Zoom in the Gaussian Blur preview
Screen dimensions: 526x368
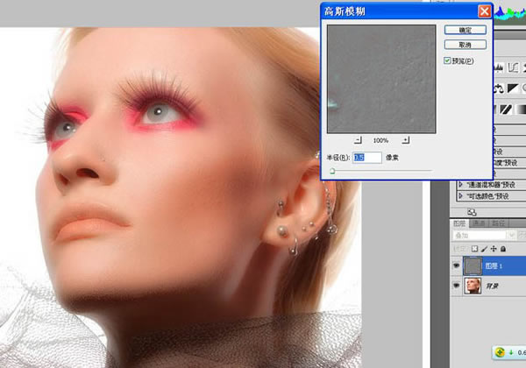(406, 140)
